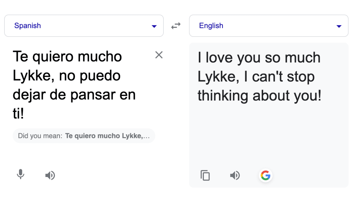
Task: Start voice input with the microphone
Action: coord(20,175)
